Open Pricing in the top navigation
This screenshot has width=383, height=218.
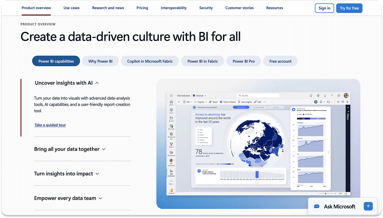[142, 8]
